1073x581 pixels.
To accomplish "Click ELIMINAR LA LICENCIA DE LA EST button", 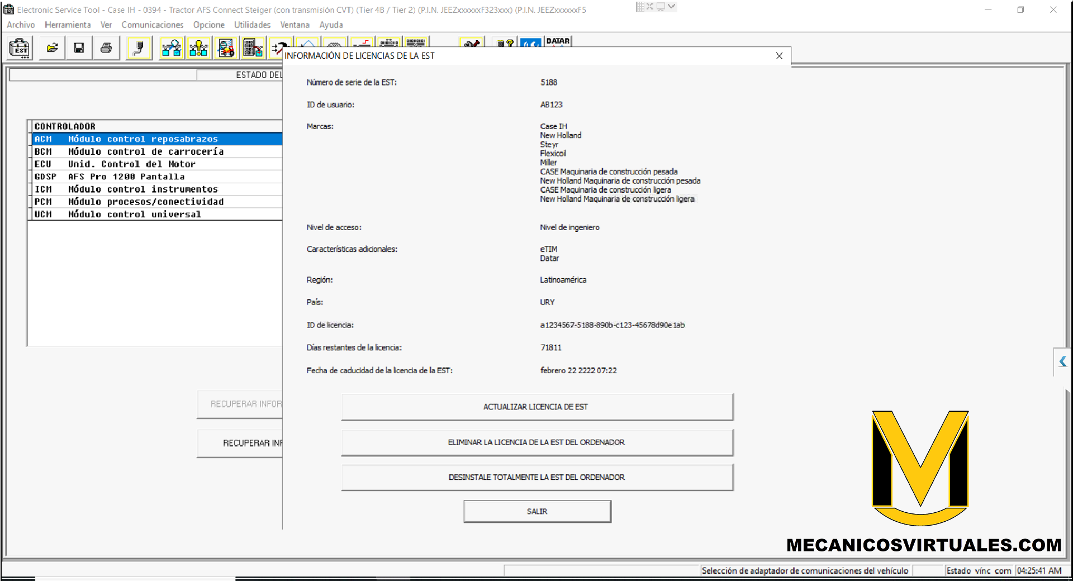I will pos(537,442).
